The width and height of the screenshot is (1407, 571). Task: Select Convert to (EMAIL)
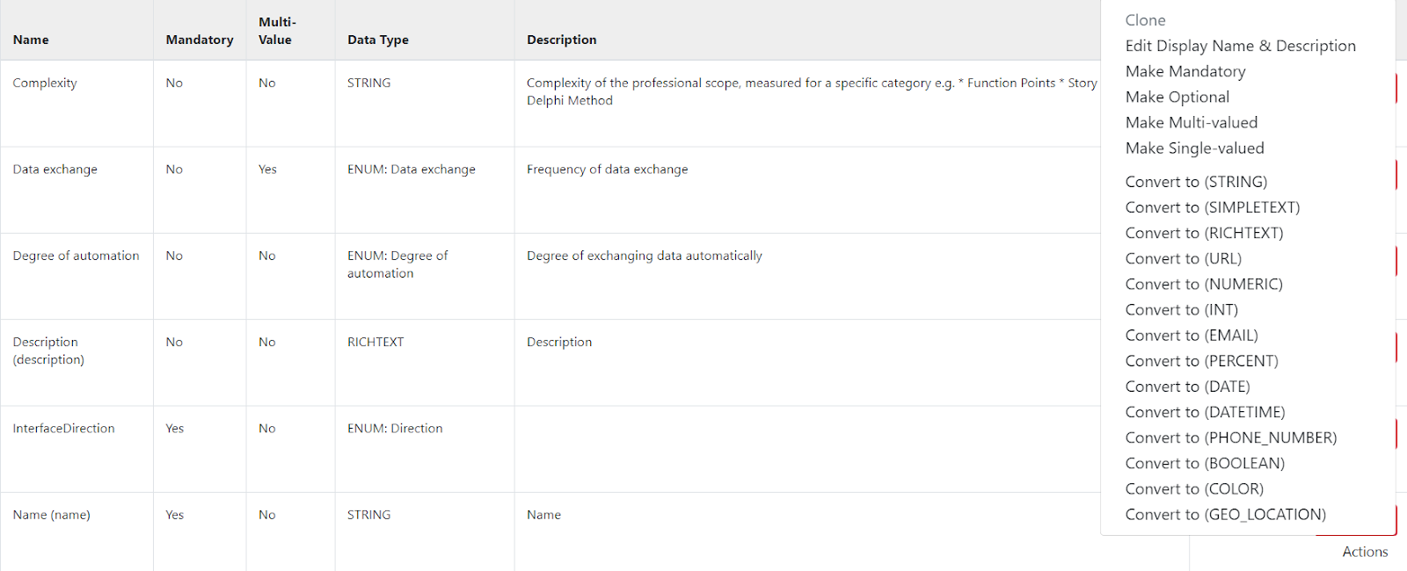click(x=1192, y=335)
